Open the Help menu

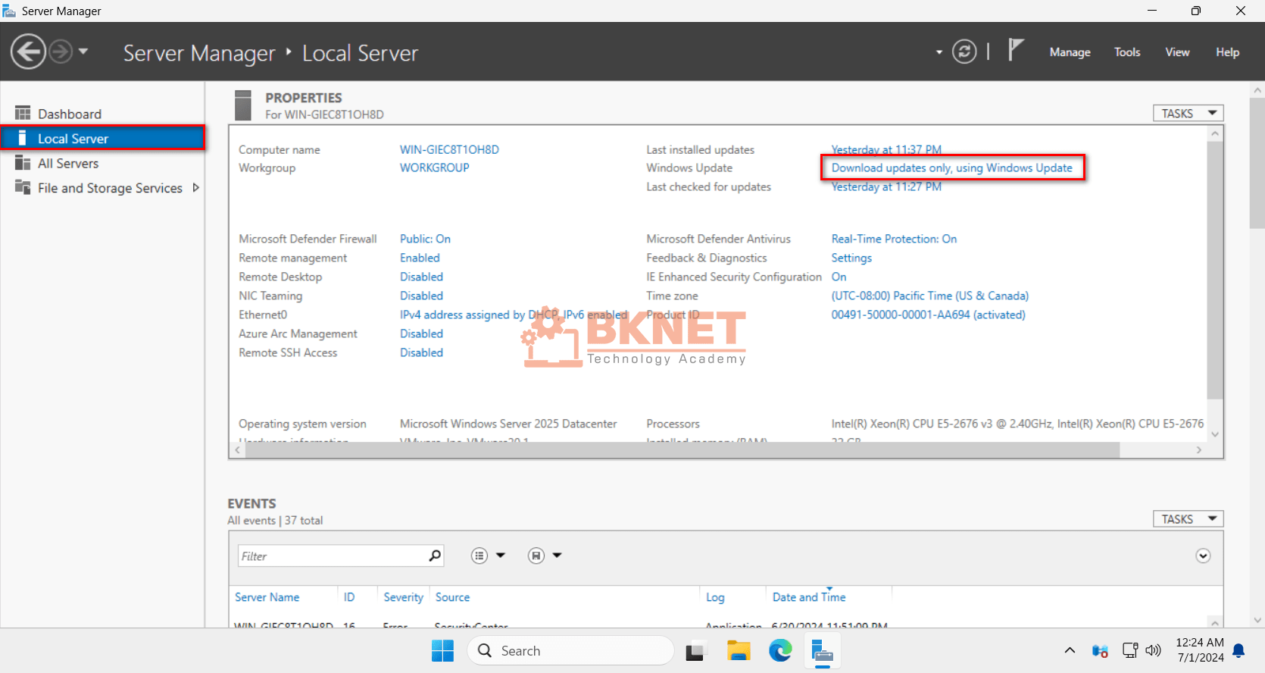pyautogui.click(x=1227, y=52)
